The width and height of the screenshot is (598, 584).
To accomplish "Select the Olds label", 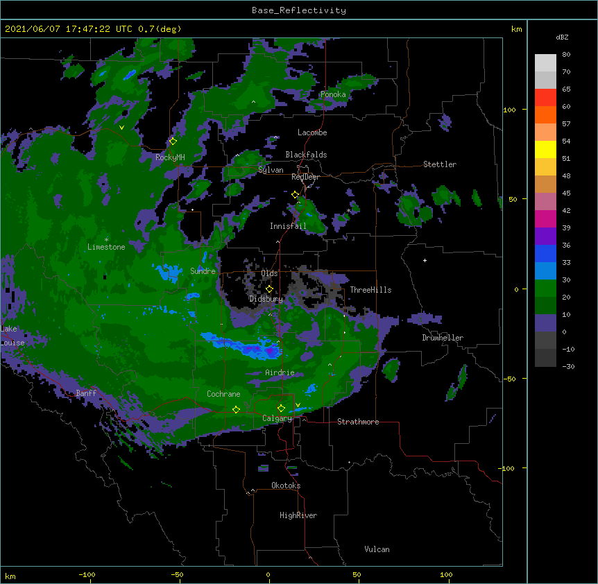I will coord(269,273).
